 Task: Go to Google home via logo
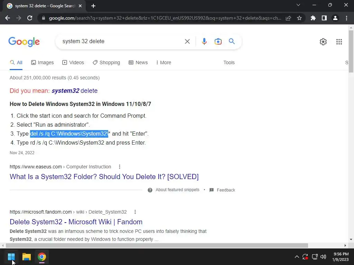coord(24,42)
